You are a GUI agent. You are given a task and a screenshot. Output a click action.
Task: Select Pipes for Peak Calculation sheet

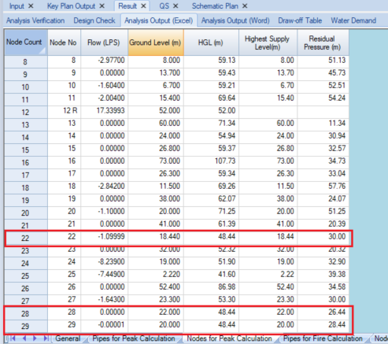[x=134, y=338]
